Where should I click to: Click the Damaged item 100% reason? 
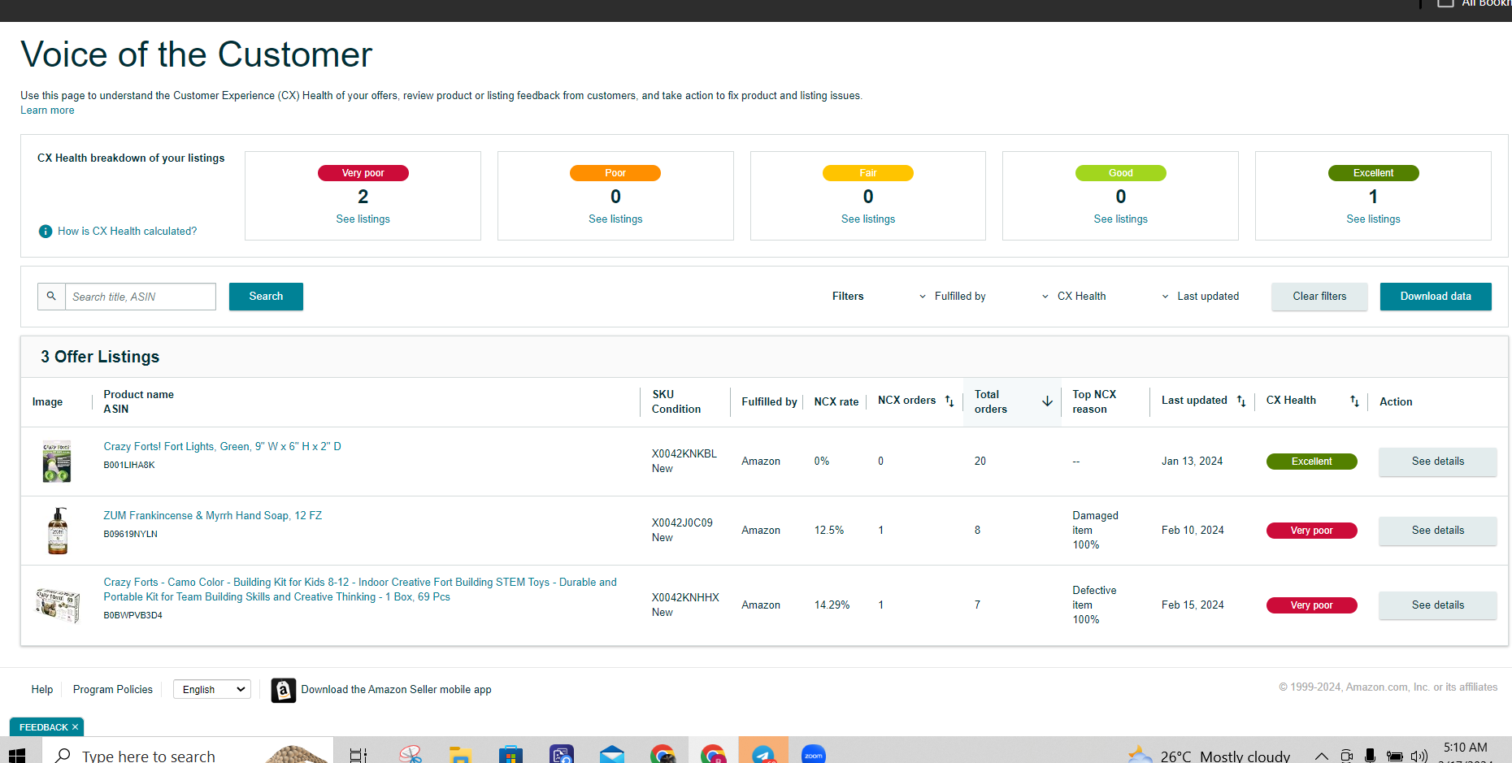click(1095, 531)
